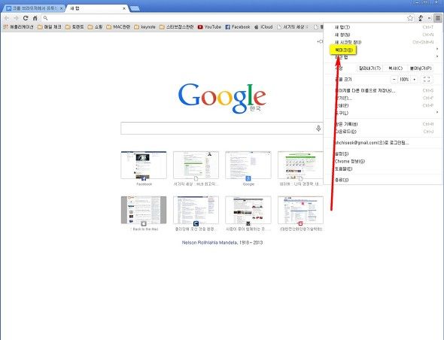Close the 새 탭 tab with its X
Image resolution: width=444 pixels, height=340 pixels.
click(123, 8)
